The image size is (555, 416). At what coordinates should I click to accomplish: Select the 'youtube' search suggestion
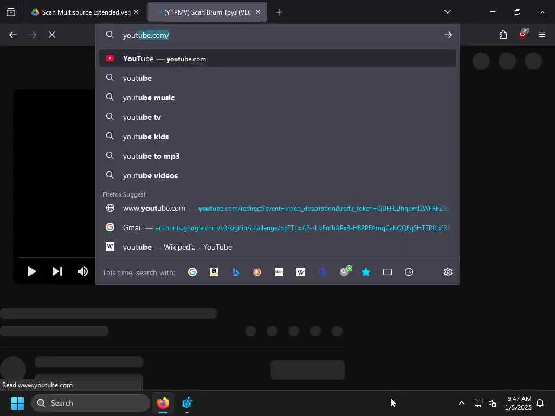point(277,78)
